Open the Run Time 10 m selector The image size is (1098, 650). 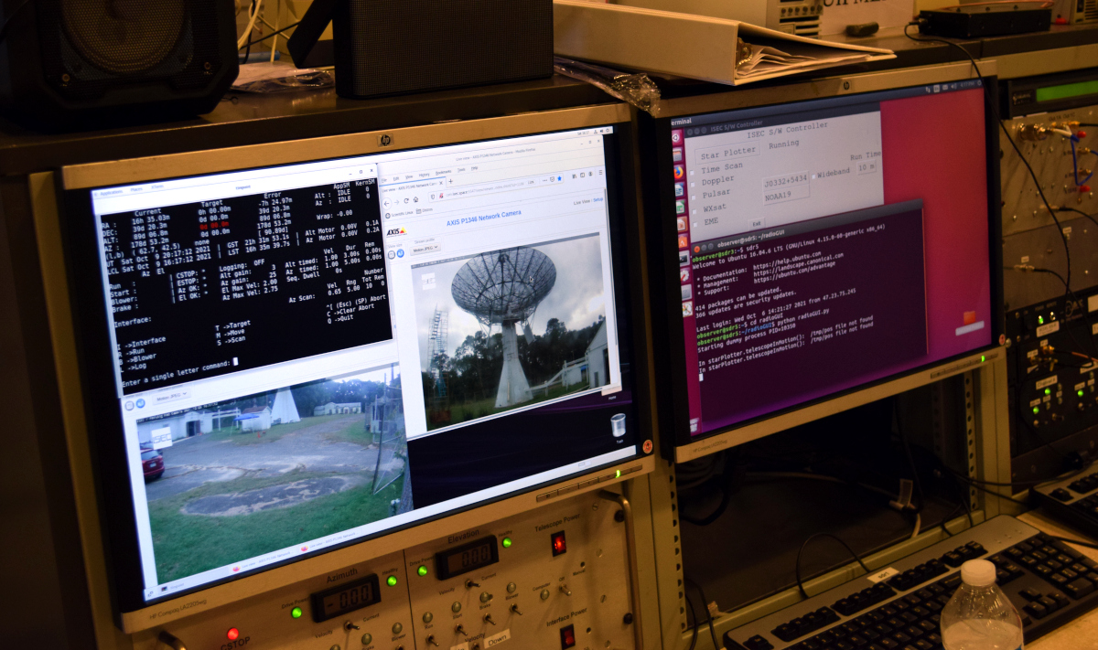coord(865,167)
